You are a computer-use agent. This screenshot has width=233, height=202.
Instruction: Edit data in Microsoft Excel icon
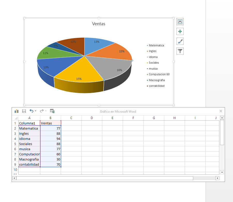[52, 111]
